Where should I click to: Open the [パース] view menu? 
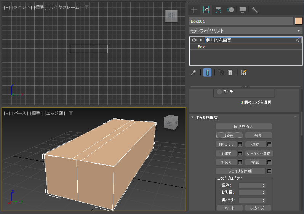coord(20,113)
